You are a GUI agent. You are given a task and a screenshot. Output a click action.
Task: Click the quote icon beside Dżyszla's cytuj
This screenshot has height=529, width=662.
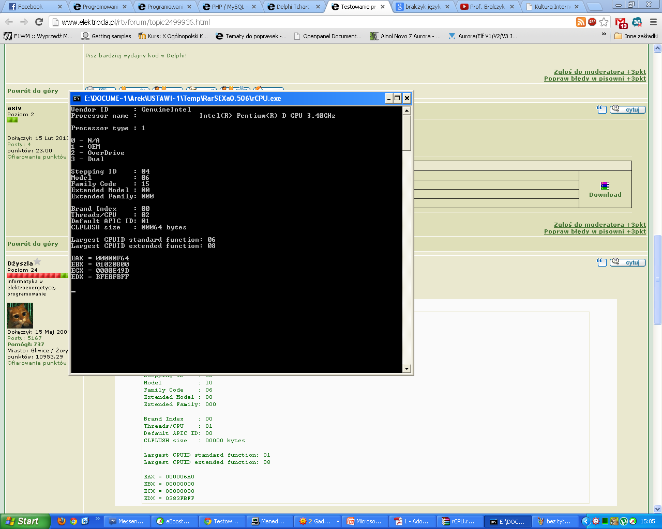[x=601, y=262]
